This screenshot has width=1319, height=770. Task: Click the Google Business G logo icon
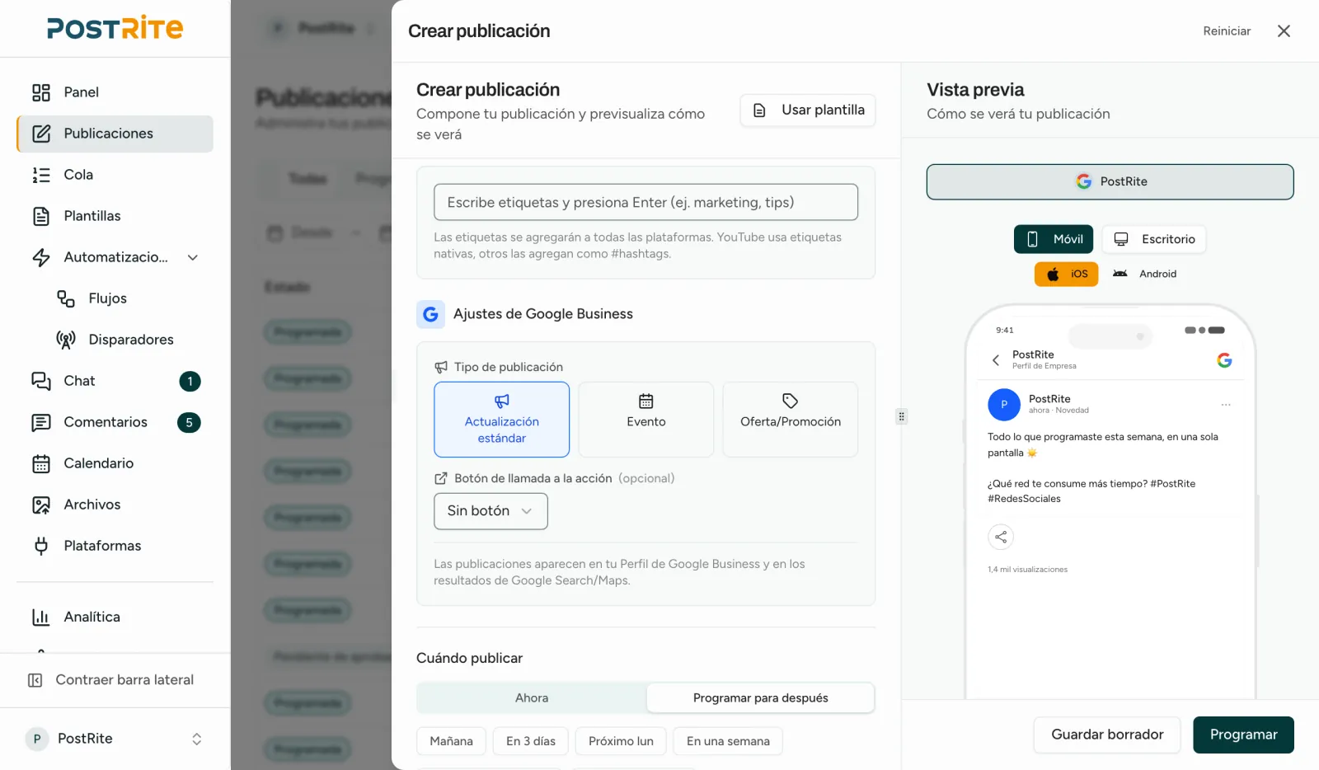[x=430, y=314]
